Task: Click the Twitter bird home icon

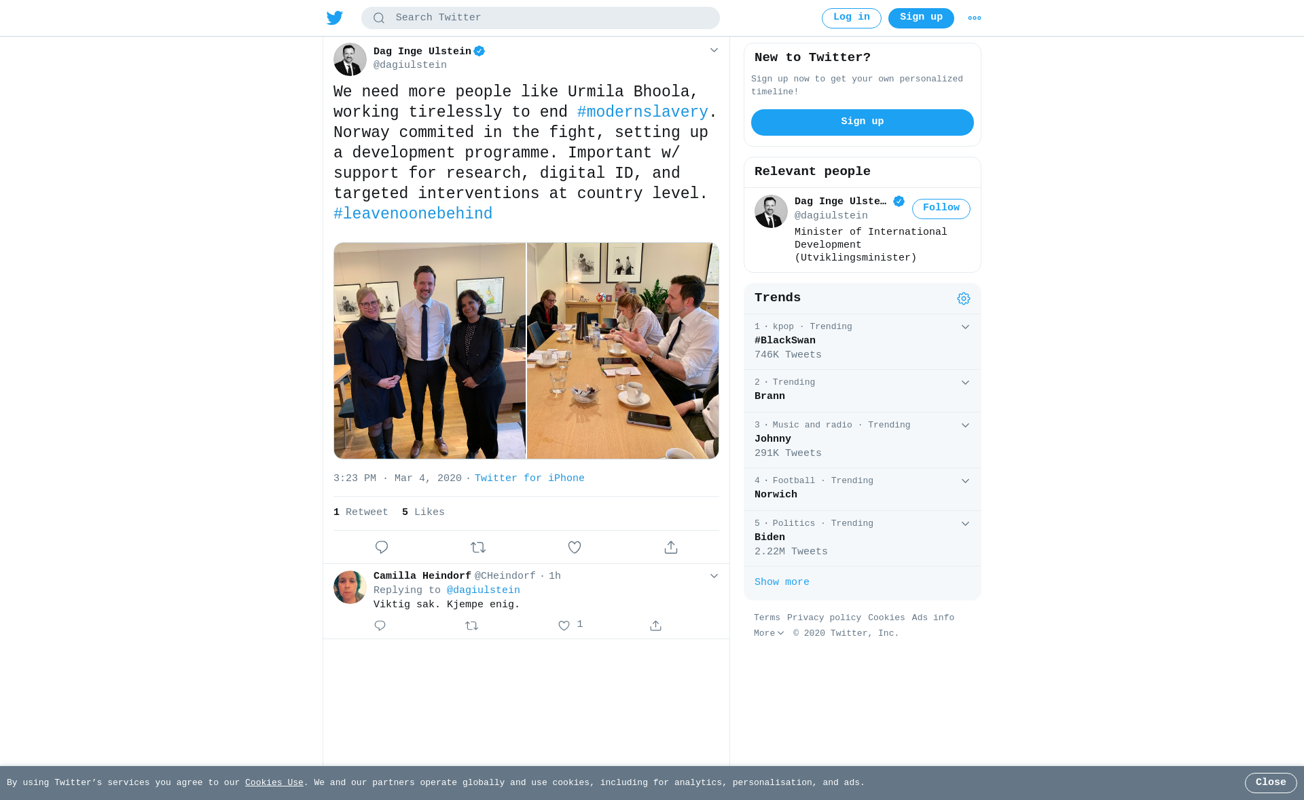Action: (x=334, y=18)
